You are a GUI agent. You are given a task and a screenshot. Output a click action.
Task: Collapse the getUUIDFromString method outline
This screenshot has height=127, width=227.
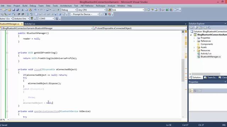coord(7,53)
